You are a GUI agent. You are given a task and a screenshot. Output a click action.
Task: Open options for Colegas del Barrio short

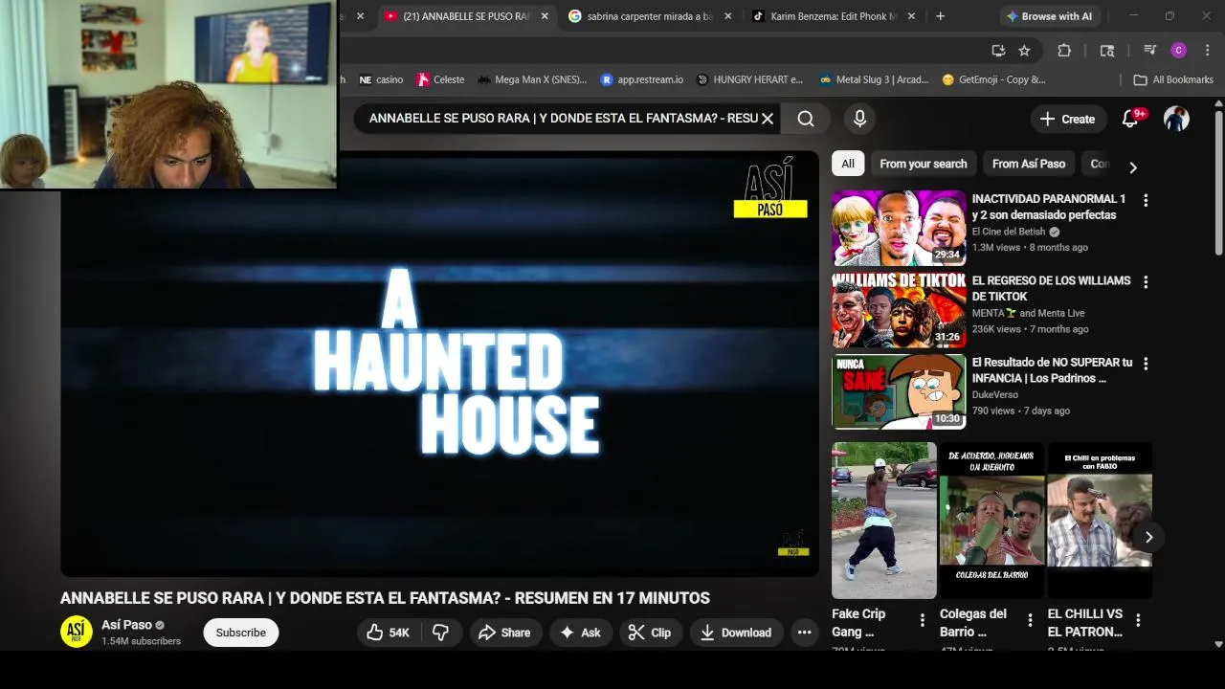click(1030, 620)
